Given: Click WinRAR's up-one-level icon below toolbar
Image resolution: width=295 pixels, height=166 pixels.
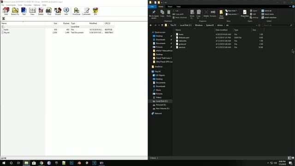Looking at the screenshot, I should 3,18.
